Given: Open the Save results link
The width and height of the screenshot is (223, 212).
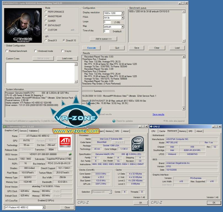Looking at the screenshot, I should 158,114.
